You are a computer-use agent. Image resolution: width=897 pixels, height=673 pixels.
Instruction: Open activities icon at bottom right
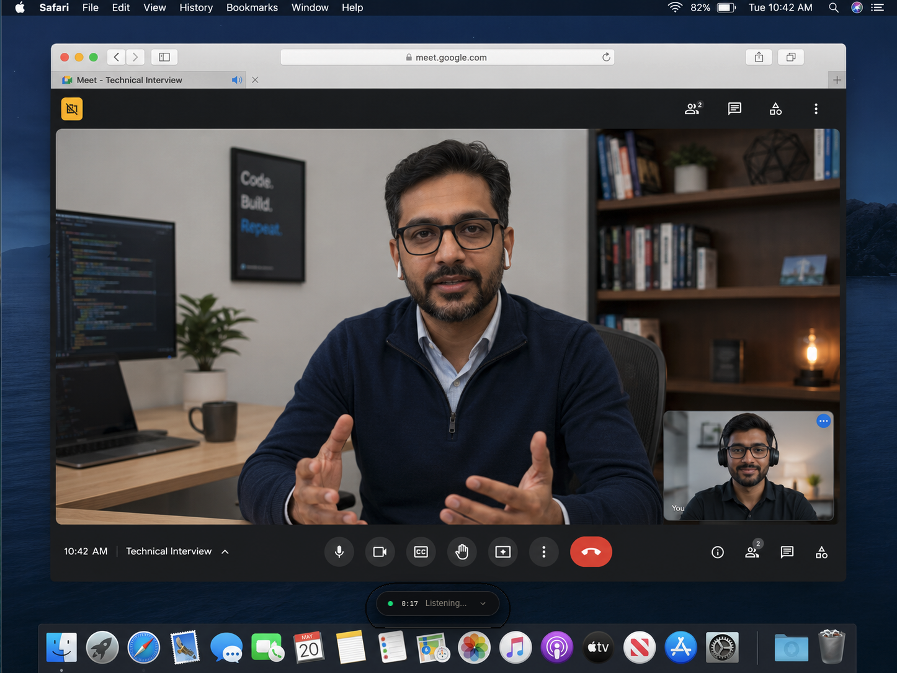coord(821,552)
